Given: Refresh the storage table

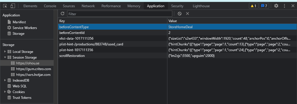Looking at the screenshot, I should (63, 14).
